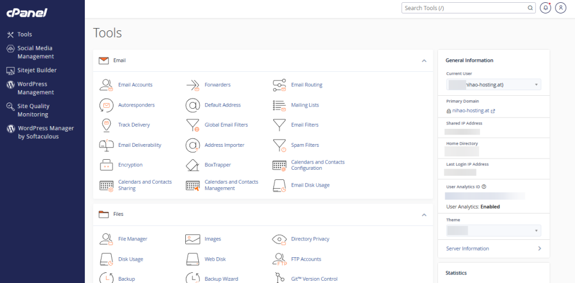
Task: Click the Git Version Control icon
Action: [x=280, y=279]
